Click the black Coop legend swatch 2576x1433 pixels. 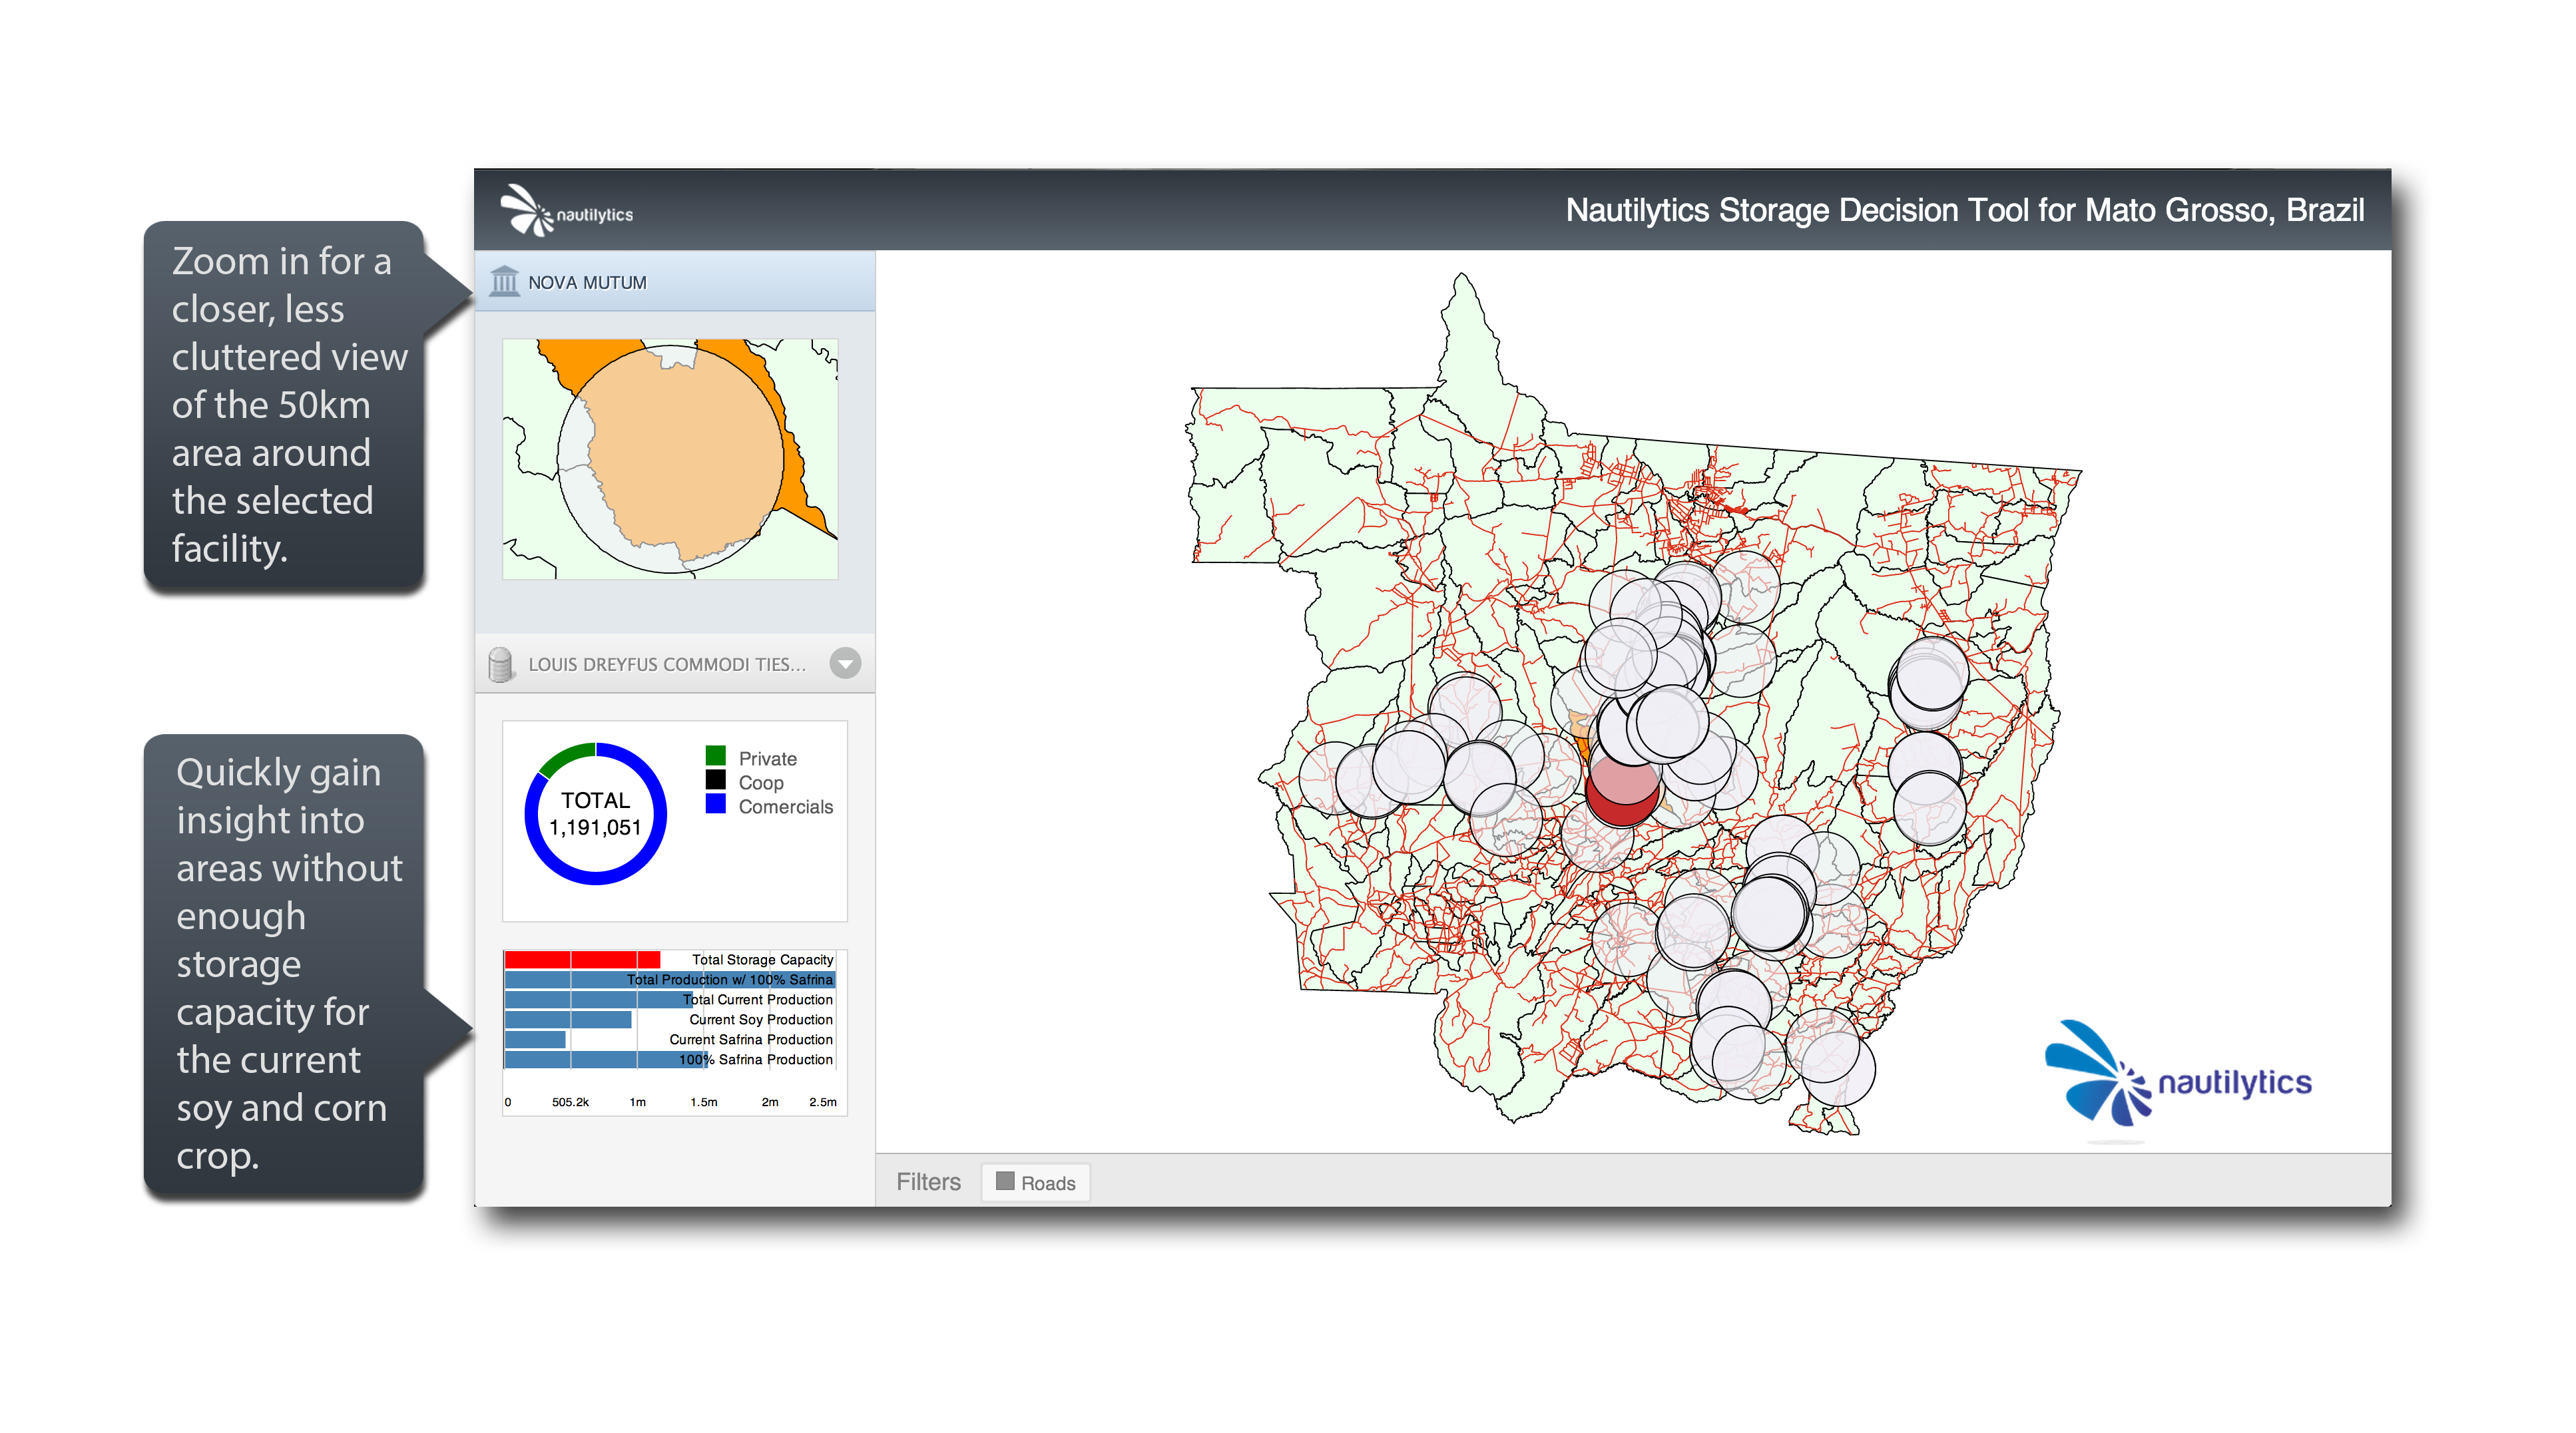coord(715,780)
